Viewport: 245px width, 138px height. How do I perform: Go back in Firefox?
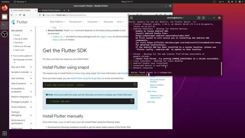12,15
